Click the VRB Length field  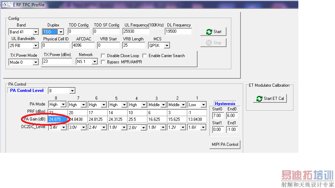tap(134, 45)
